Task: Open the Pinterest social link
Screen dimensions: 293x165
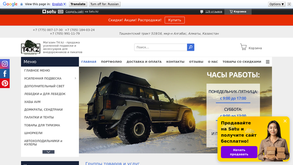Action: coord(5,83)
